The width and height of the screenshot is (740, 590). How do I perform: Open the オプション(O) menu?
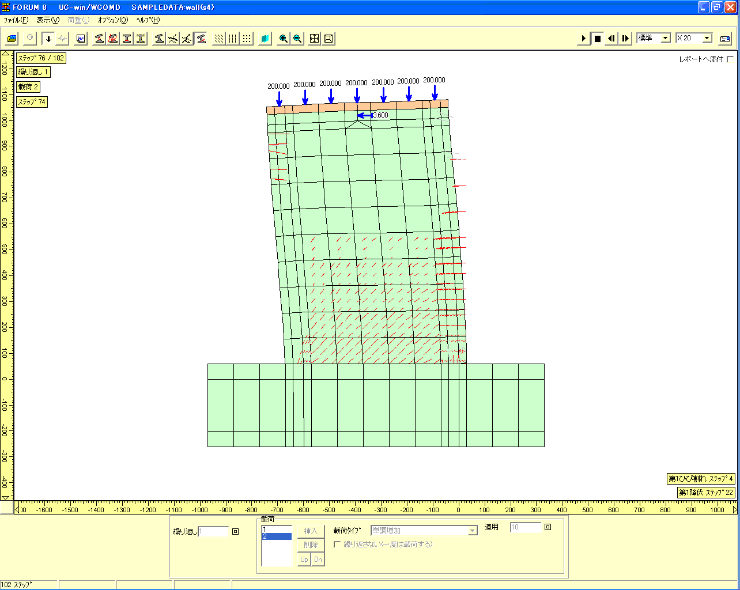tap(112, 20)
